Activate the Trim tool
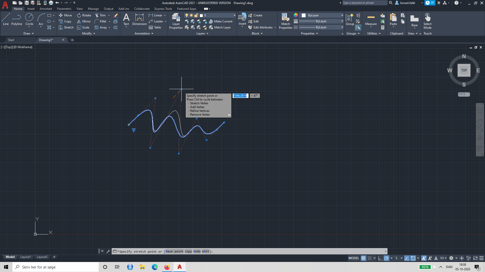 point(100,15)
